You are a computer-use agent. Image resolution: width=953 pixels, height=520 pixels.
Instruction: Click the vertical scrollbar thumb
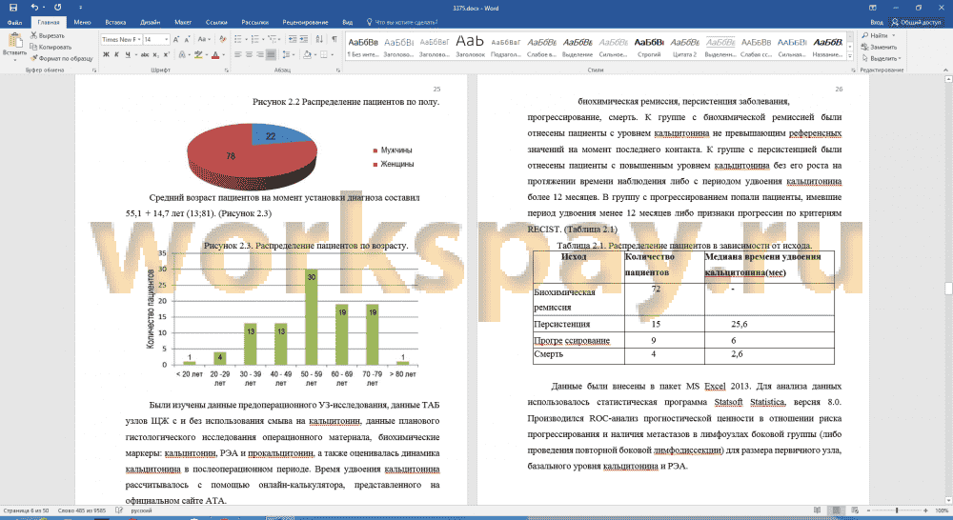947,288
